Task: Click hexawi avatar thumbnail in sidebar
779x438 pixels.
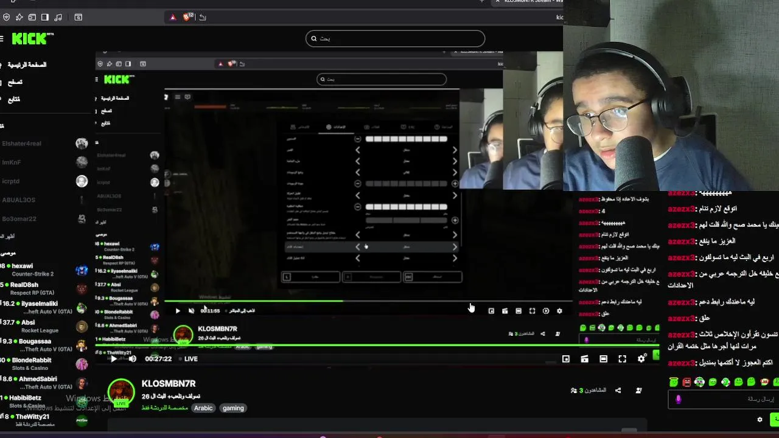Action: tap(82, 270)
